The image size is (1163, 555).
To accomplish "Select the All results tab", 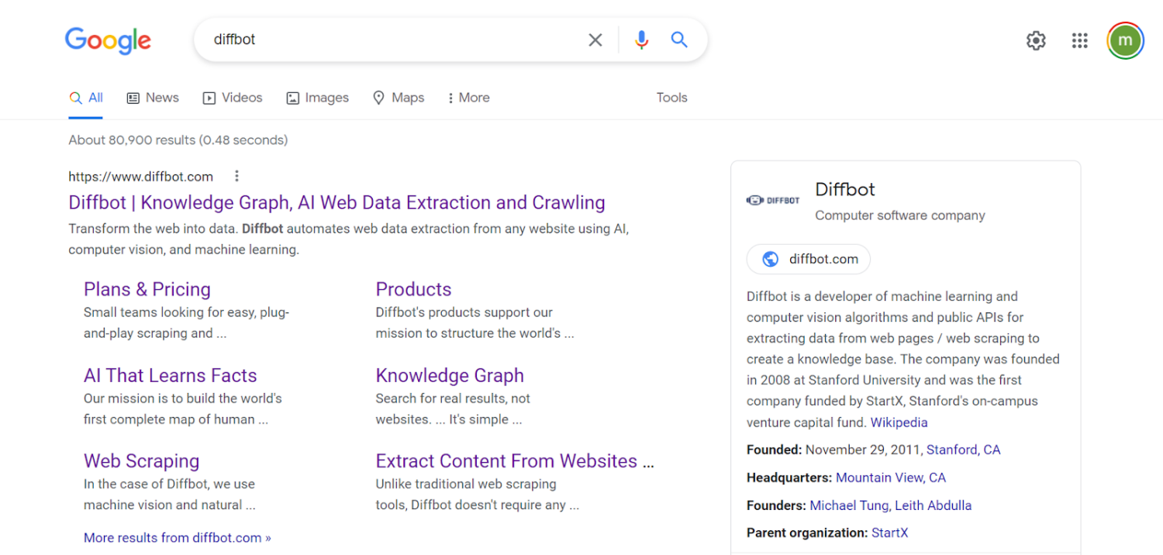I will point(86,98).
